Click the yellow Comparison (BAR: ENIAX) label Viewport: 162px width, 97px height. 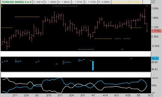click(x=127, y=2)
